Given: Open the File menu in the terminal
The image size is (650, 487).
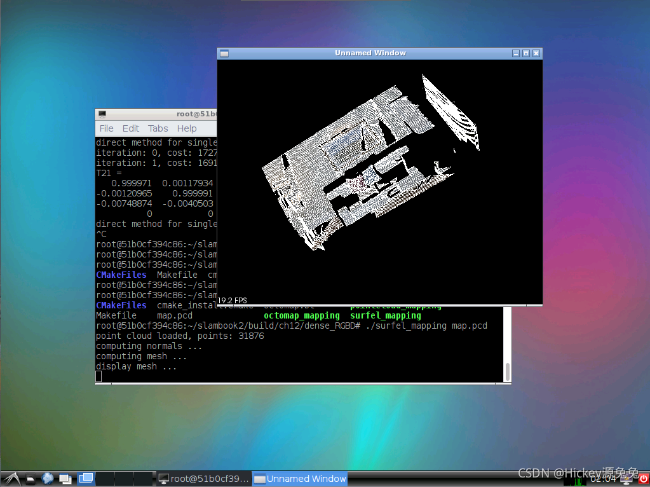Looking at the screenshot, I should click(x=107, y=128).
